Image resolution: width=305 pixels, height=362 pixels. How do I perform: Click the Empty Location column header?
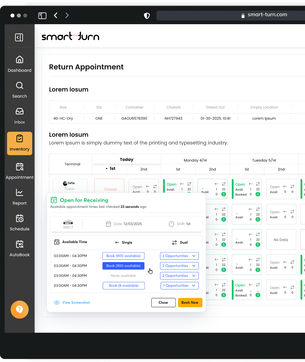265,107
